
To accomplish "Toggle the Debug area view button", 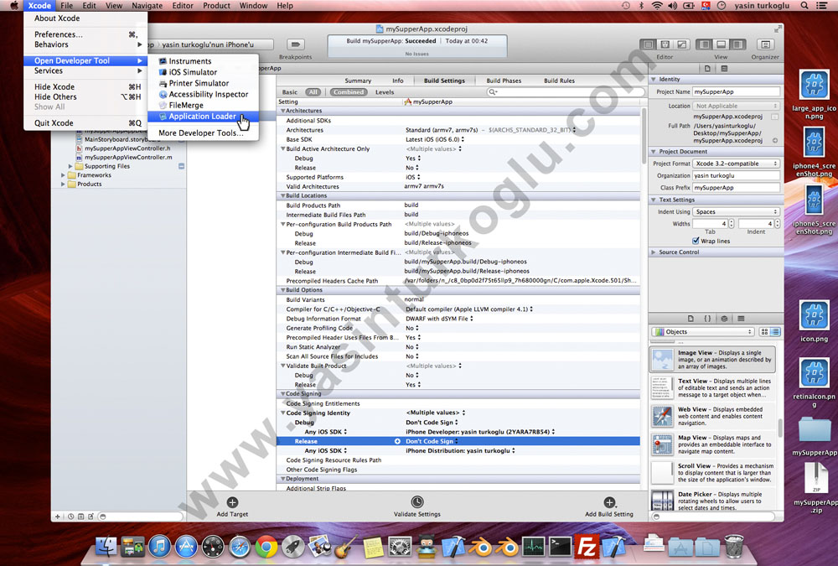I will tap(721, 44).
